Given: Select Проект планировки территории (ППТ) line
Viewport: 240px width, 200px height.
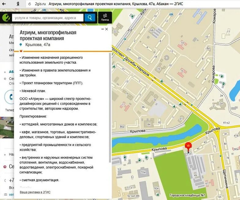Looking at the screenshot, I should click(51, 83).
